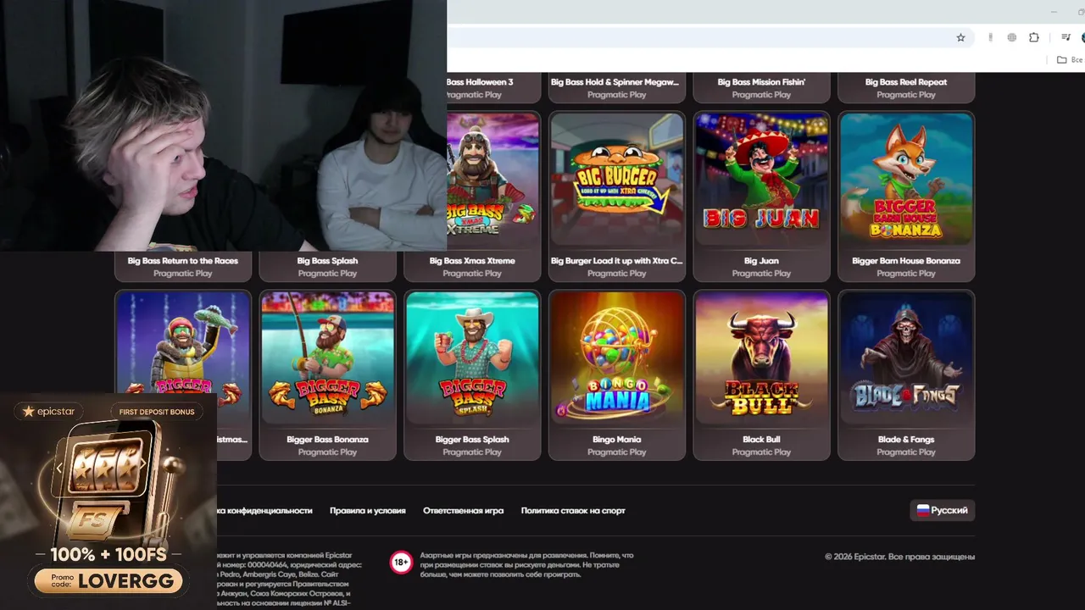
Task: Click the Bigger Barn House Bonanza title
Action: coord(906,261)
